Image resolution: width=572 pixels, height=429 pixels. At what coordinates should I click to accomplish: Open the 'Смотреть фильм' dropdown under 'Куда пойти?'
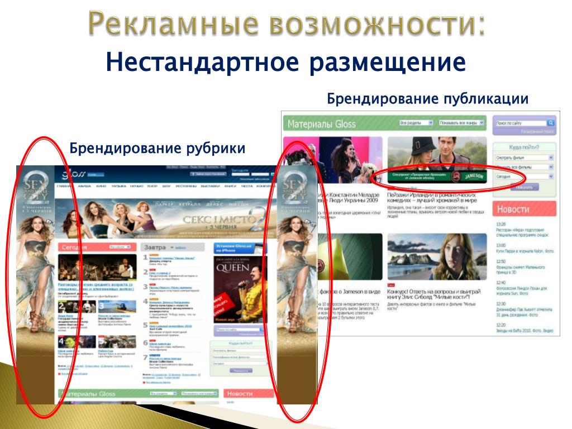524,158
